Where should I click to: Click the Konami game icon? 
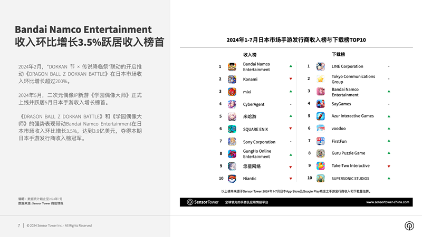(x=232, y=80)
